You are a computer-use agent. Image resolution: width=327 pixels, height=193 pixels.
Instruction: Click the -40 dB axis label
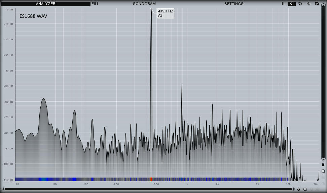pos(8,70)
